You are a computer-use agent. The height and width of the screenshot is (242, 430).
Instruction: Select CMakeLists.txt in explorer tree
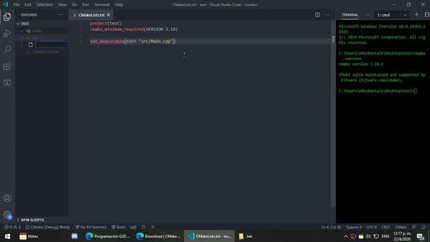pyautogui.click(x=45, y=52)
